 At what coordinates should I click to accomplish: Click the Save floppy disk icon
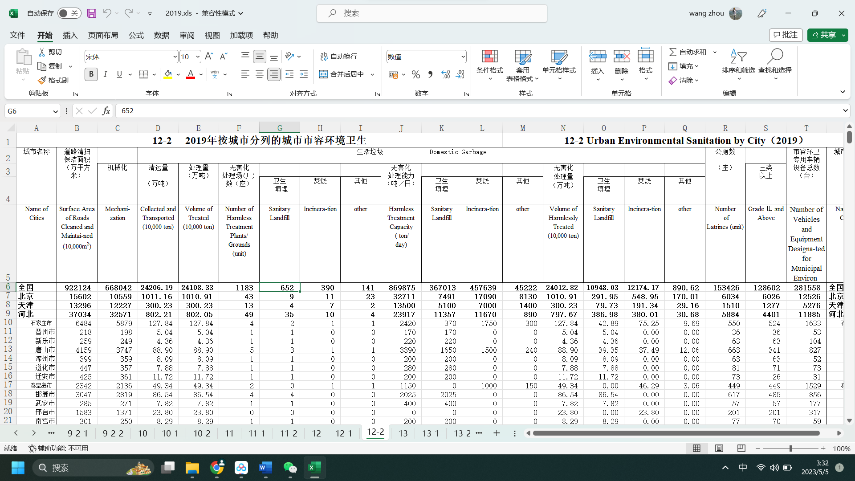pyautogui.click(x=92, y=13)
